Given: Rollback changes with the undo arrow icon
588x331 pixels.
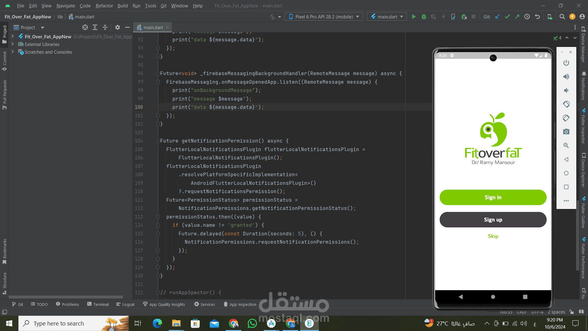Looking at the screenshot, I should pyautogui.click(x=537, y=17).
